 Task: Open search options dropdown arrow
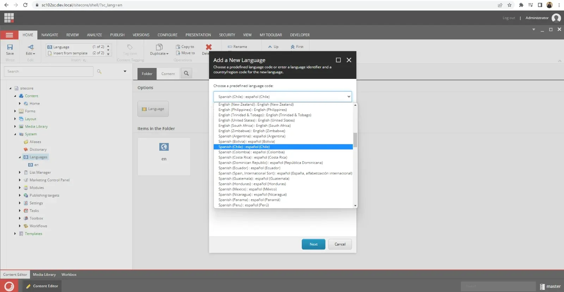(x=125, y=72)
